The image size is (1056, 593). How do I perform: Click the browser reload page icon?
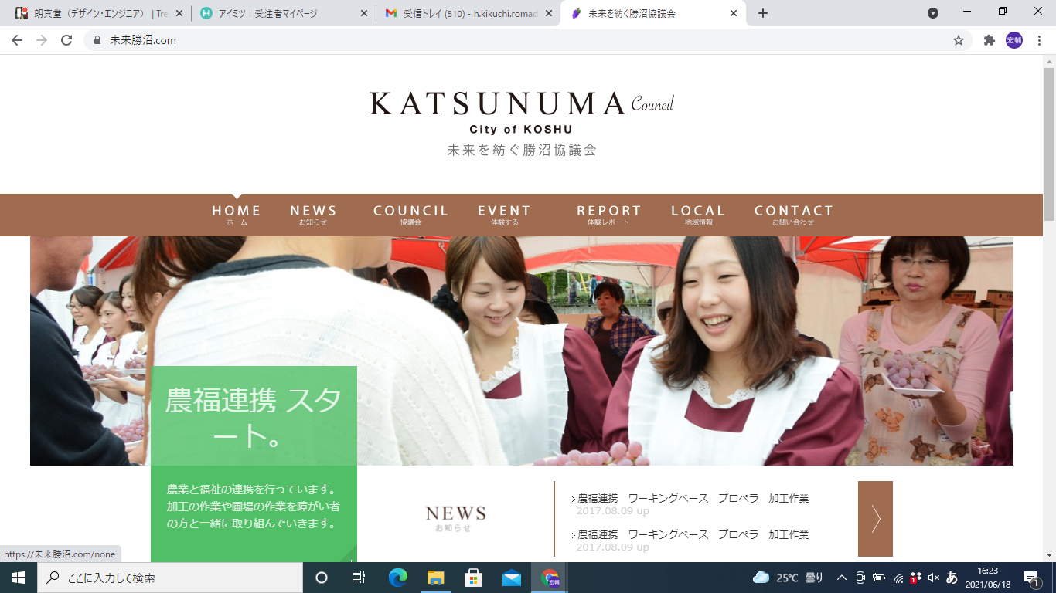[66, 40]
